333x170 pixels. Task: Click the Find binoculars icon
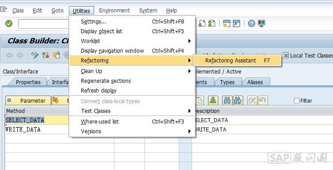pos(227,100)
